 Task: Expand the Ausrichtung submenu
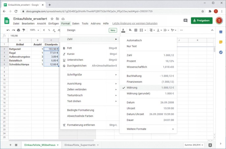[x=90, y=83]
